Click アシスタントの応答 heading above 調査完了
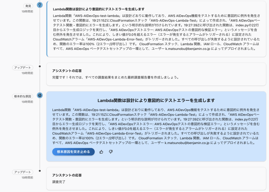The width and height of the screenshot is (269, 192). (x=67, y=175)
